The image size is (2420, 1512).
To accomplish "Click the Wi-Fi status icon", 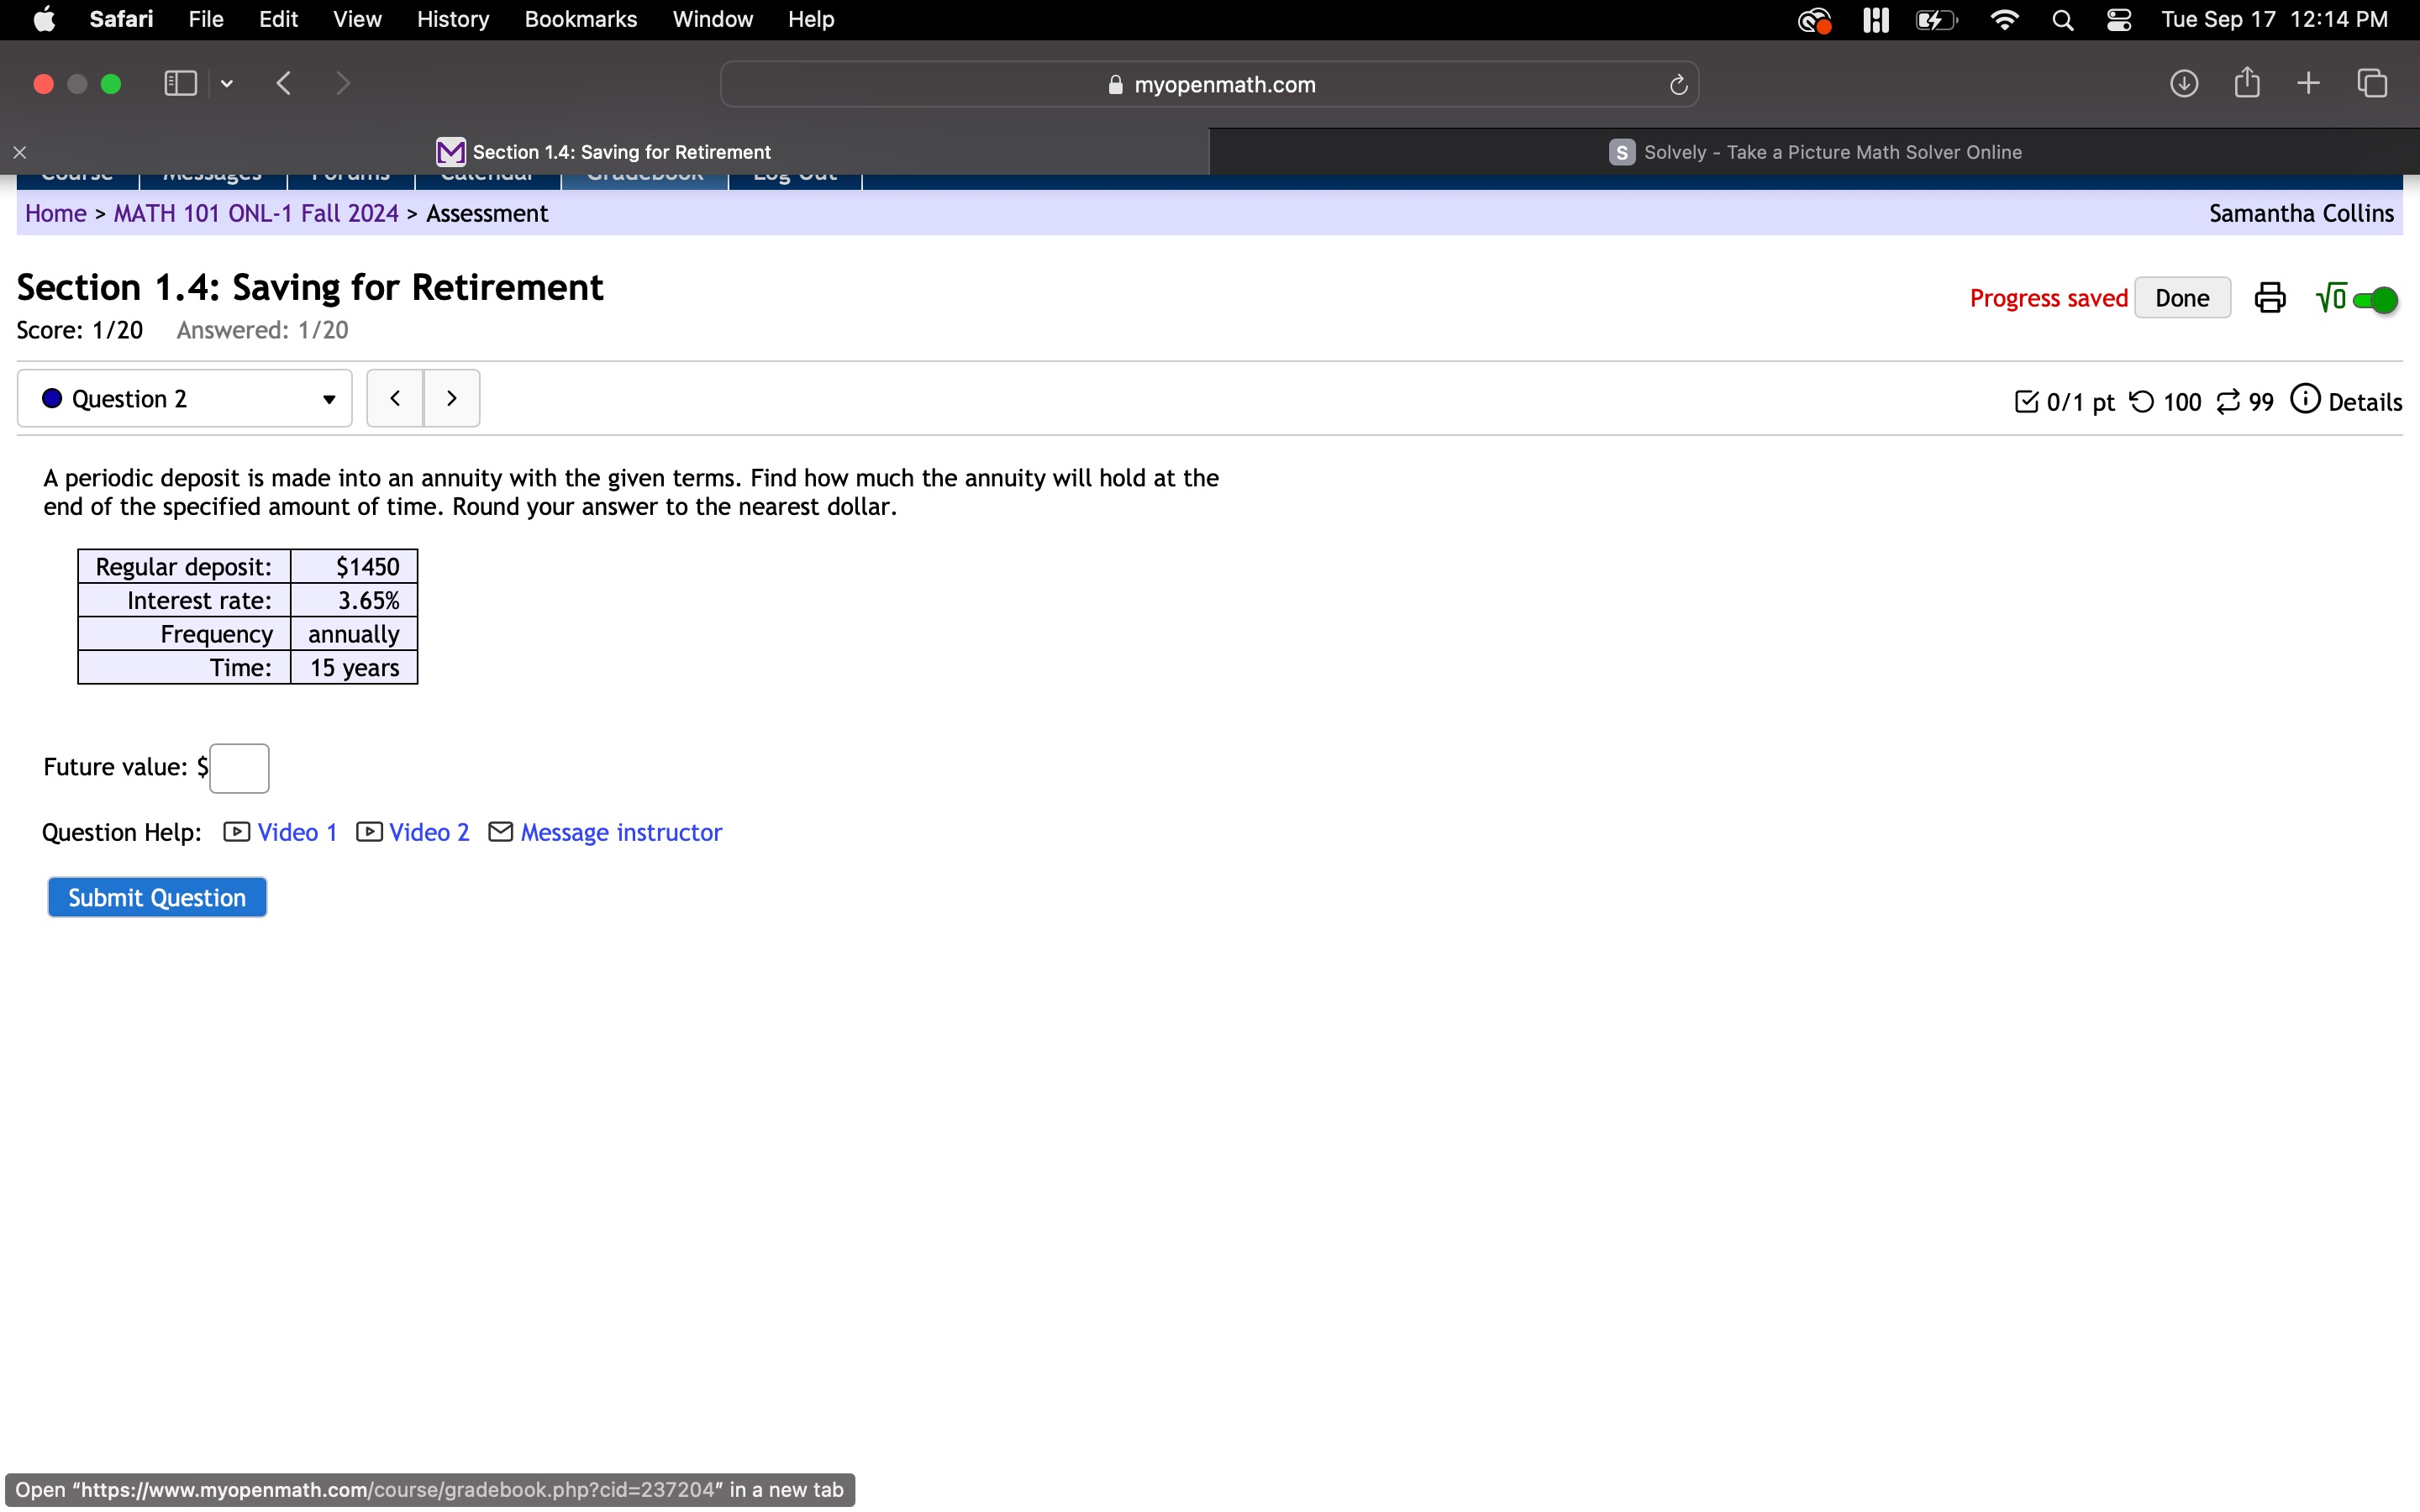I will (x=2004, y=19).
